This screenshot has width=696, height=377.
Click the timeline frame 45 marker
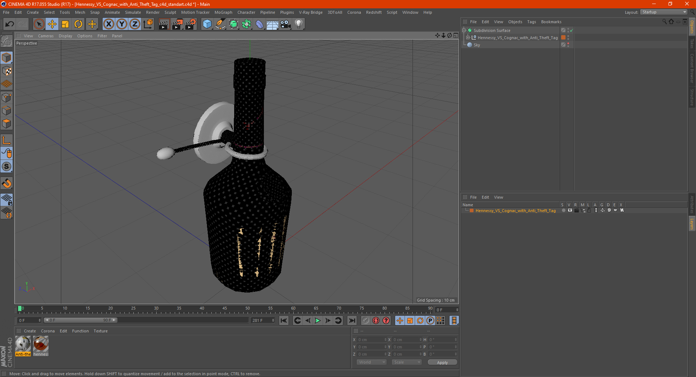click(225, 309)
